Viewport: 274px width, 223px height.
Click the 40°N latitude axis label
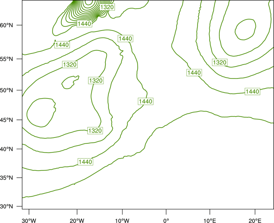click(x=7, y=149)
